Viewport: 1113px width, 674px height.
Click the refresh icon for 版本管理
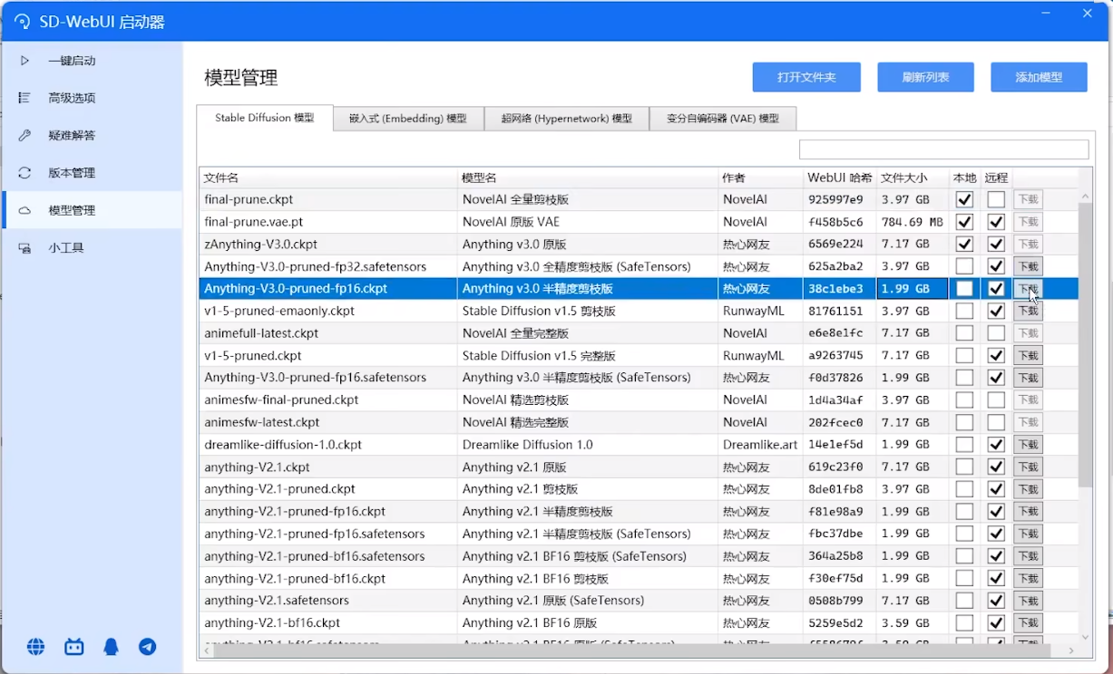(x=24, y=172)
